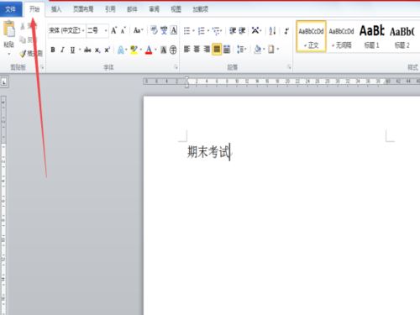
Task: Apply yellow text highlight color
Action: [134, 50]
